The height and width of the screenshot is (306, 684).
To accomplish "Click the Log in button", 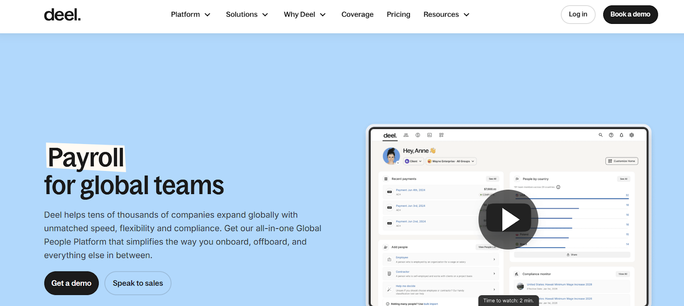I will click(578, 15).
